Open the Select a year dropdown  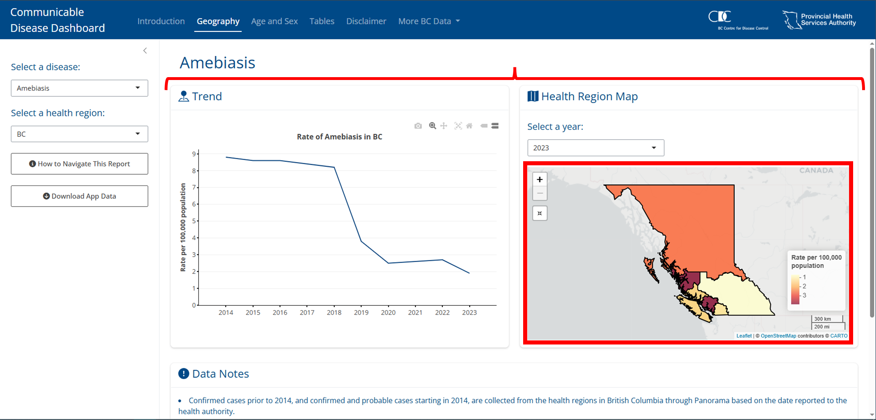click(595, 148)
